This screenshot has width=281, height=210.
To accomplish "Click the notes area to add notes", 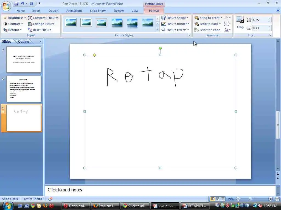I will click(160, 190).
